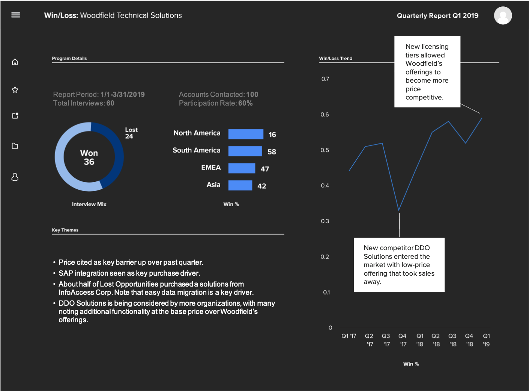Viewport: 529px width, 391px height.
Task: Click the South America win bar
Action: pos(245,151)
